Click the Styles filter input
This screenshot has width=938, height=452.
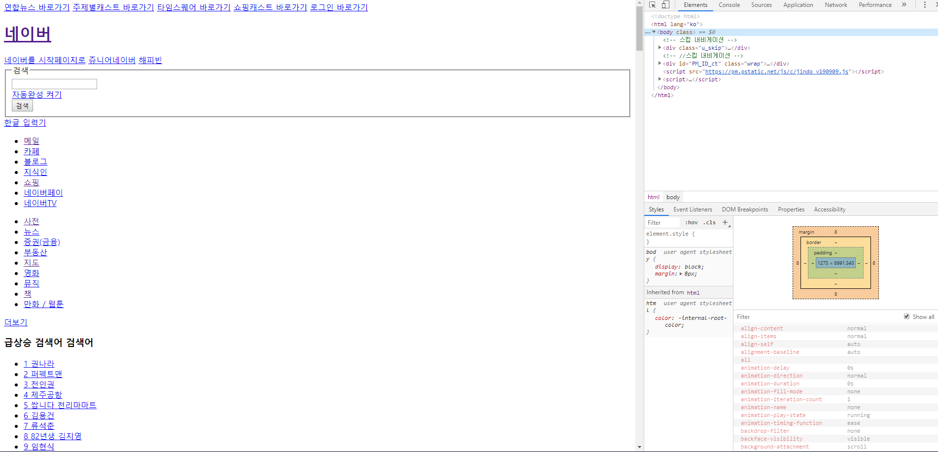point(662,223)
